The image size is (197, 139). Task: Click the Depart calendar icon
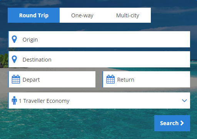pyautogui.click(x=16, y=79)
